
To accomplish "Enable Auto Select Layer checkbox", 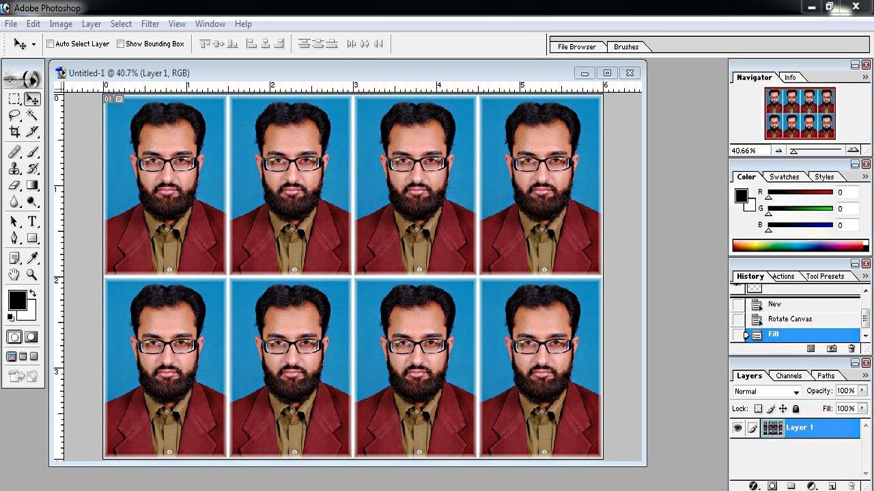I will pos(51,44).
